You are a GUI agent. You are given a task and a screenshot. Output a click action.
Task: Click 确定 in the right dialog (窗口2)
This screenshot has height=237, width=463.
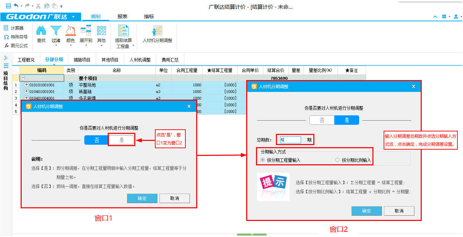366,211
